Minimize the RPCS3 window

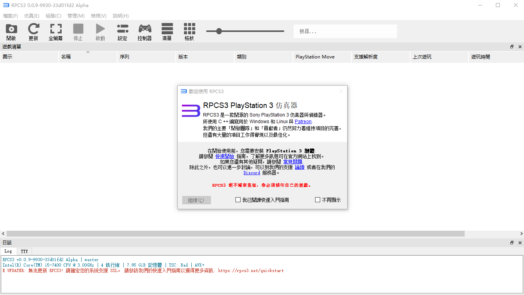[x=480, y=5]
